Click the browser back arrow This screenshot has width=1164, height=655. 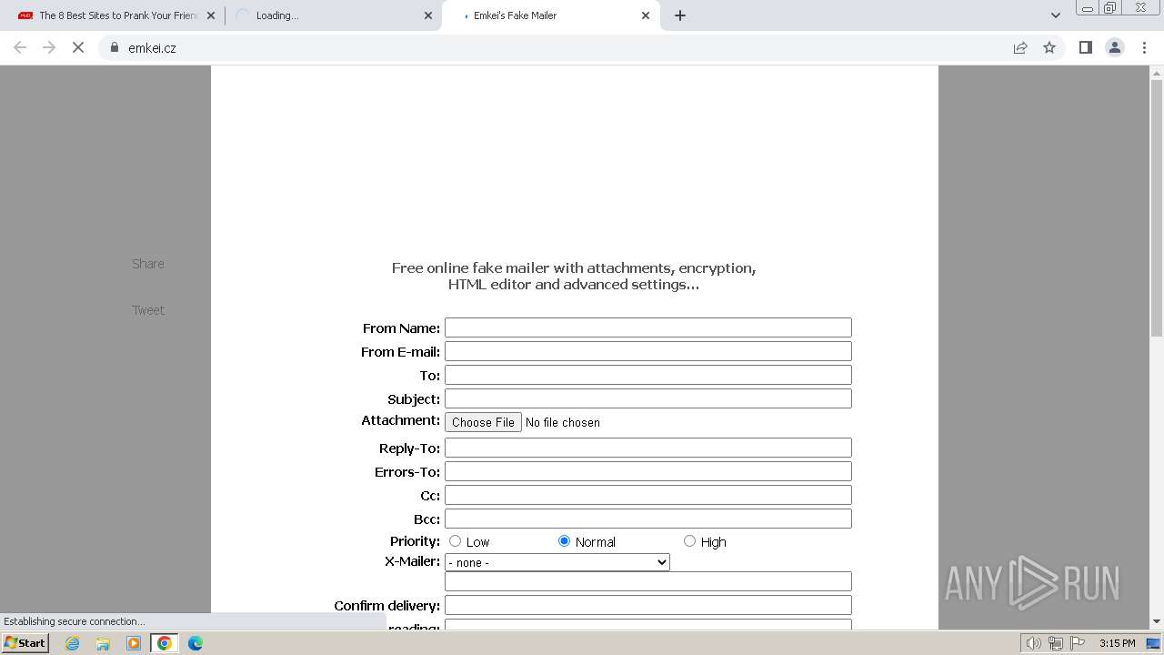point(20,47)
